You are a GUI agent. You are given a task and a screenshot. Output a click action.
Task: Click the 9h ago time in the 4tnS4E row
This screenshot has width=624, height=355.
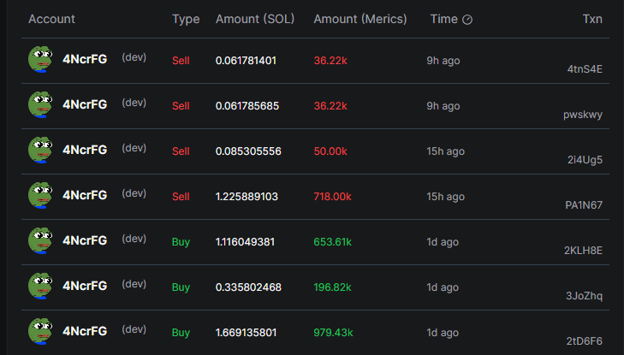click(x=443, y=61)
